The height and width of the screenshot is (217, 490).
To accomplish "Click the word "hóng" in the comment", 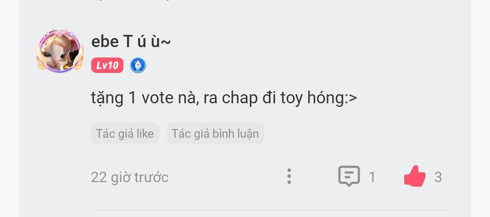I will pos(325,98).
